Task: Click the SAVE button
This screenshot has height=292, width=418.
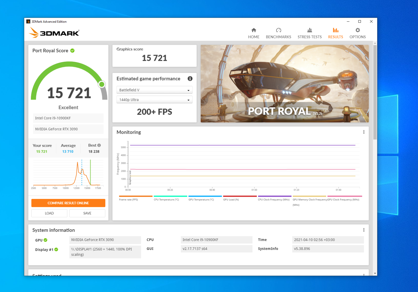Action: [87, 213]
